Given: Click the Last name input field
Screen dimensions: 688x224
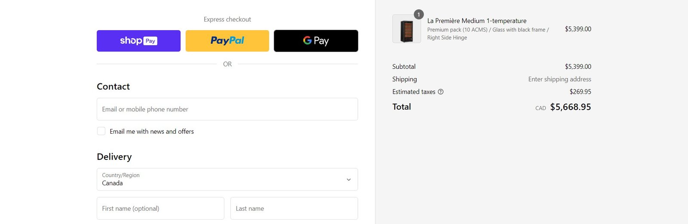Looking at the screenshot, I should (294, 209).
